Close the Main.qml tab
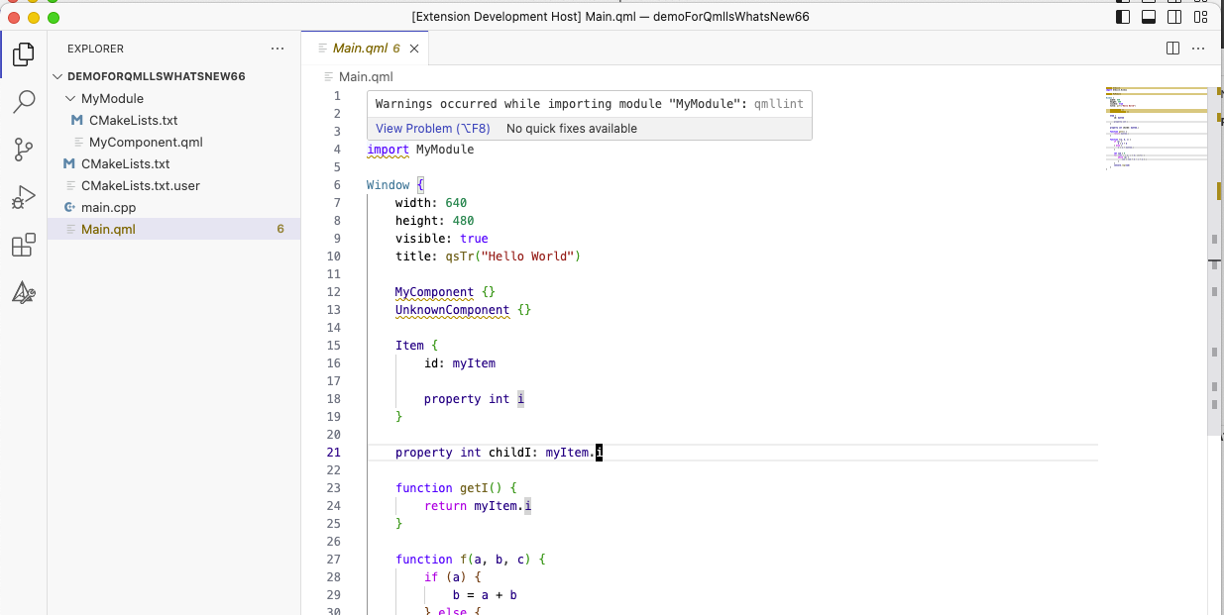Screen dimensions: 1224x615 [414, 49]
